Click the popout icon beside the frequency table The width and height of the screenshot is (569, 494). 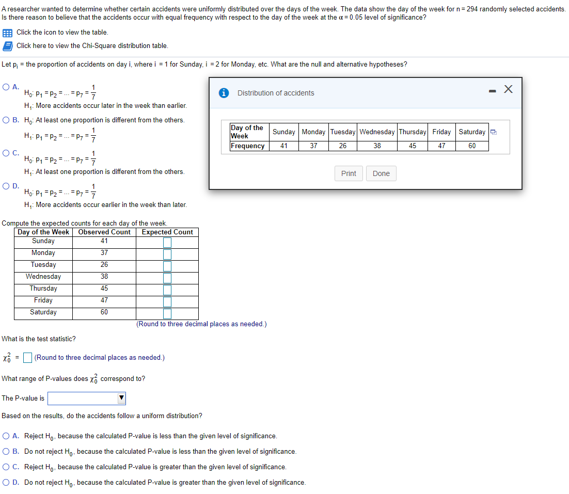[x=493, y=132]
